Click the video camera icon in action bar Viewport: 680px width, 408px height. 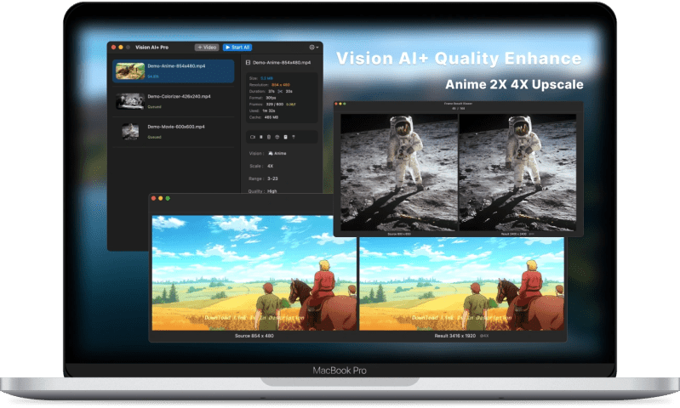click(253, 137)
